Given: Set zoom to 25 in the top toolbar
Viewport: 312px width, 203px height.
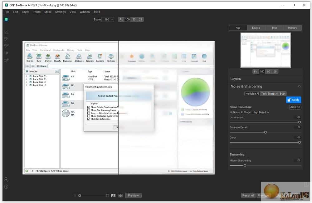Looking at the screenshot, I should (x=140, y=20).
